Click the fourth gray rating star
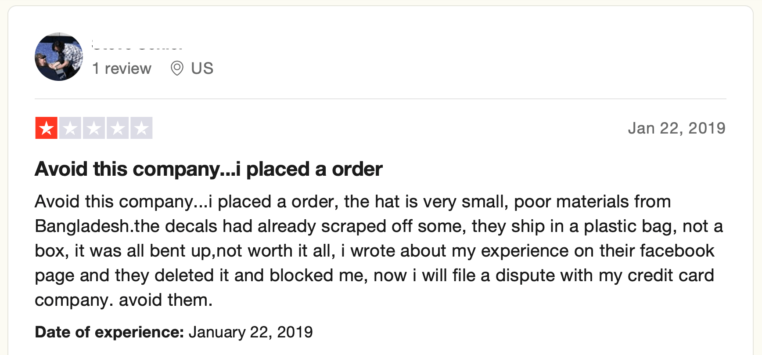 118,128
